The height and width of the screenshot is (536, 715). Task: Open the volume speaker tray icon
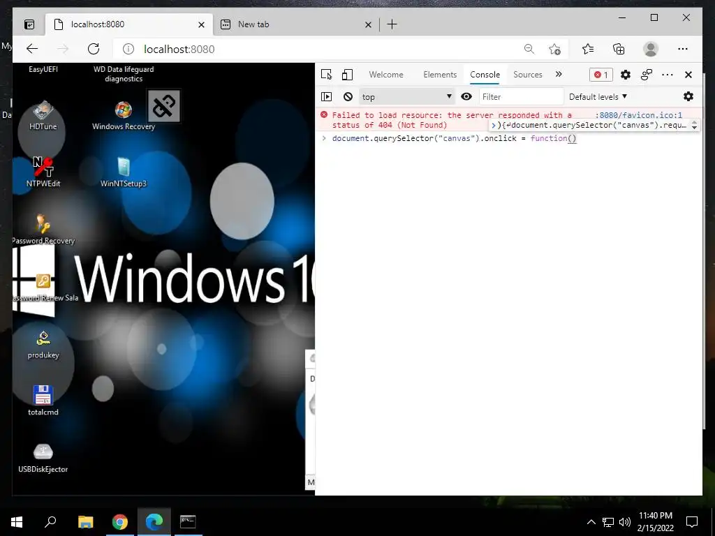click(x=625, y=522)
